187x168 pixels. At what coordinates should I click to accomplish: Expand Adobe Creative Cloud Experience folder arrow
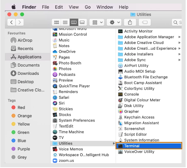pyautogui.click(x=180, y=48)
